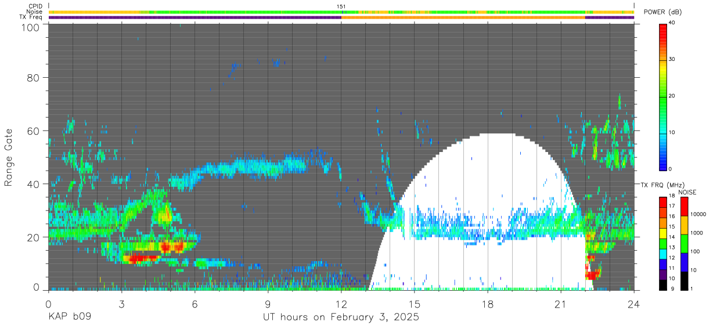Viewport: 713px width, 329px height.
Task: Click the NOISE legend title
Action: 686,192
